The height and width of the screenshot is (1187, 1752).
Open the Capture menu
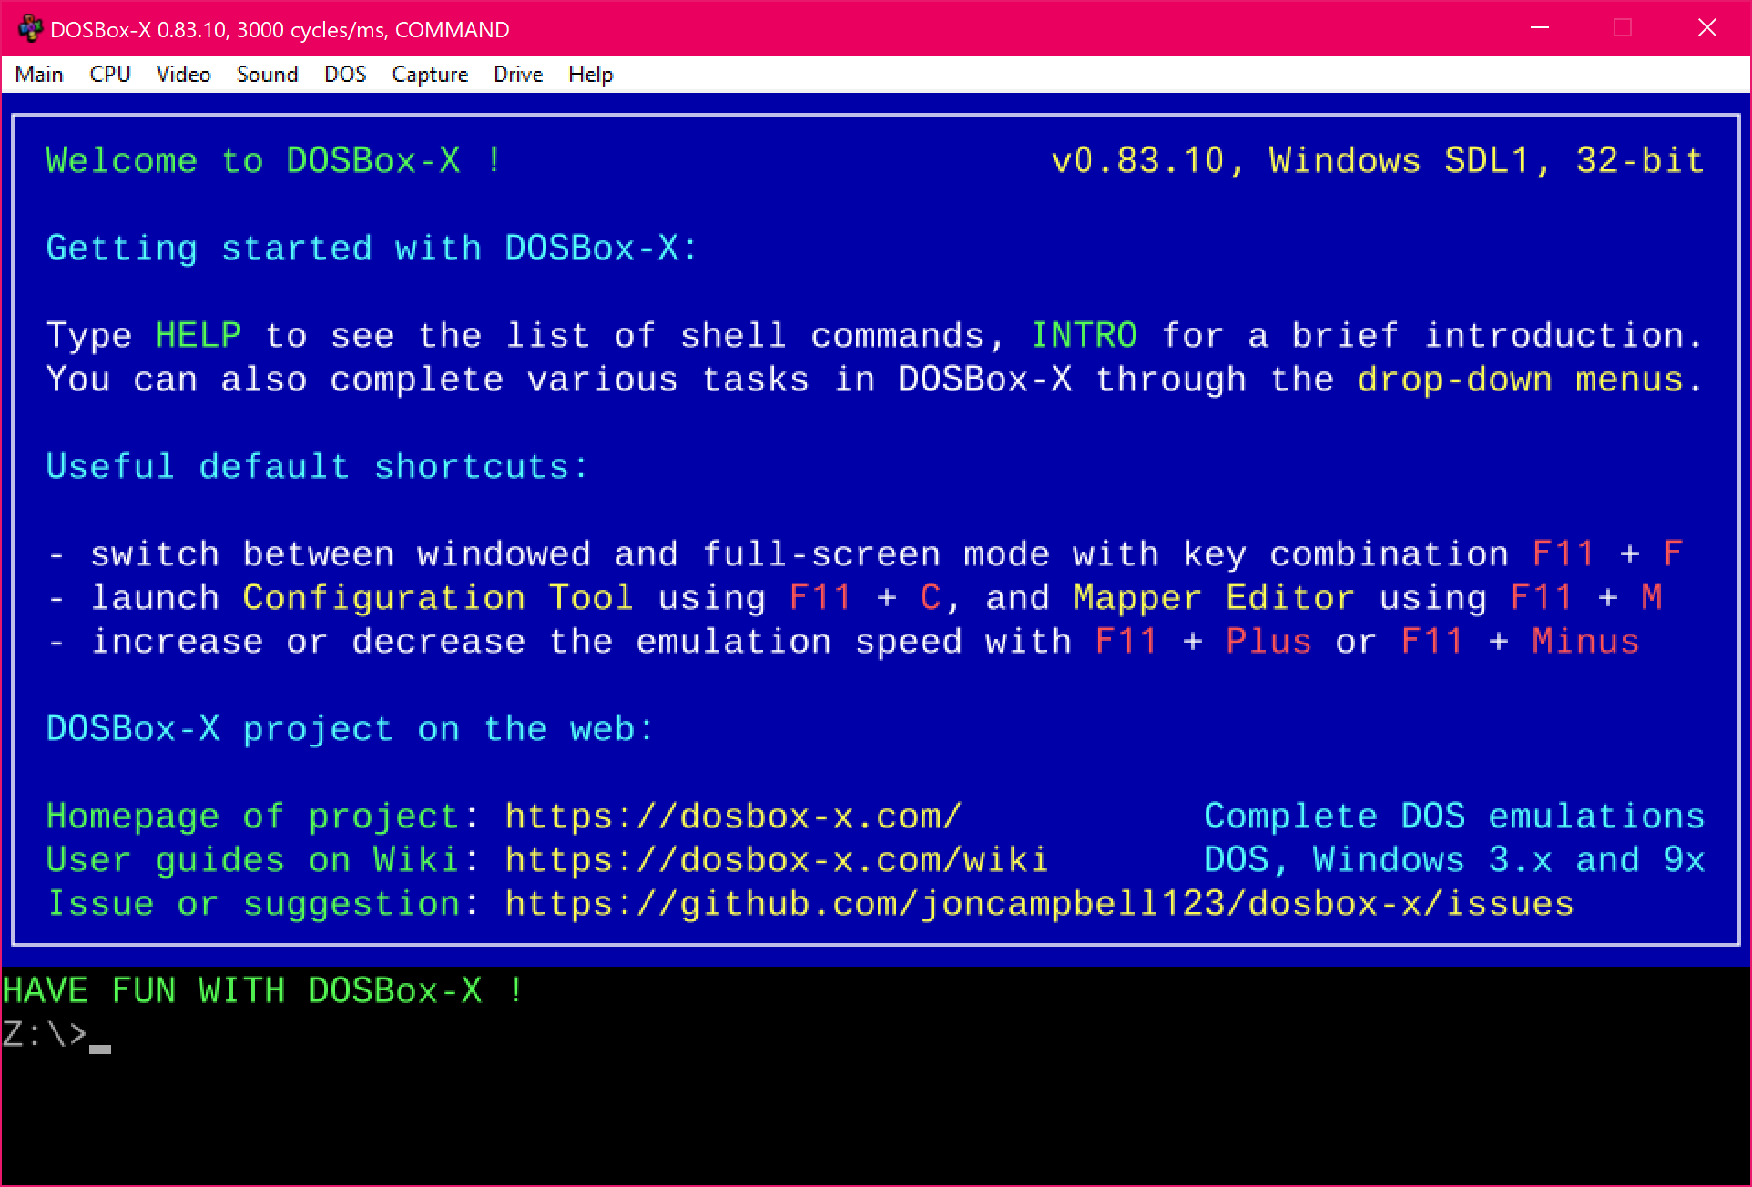pyautogui.click(x=428, y=75)
